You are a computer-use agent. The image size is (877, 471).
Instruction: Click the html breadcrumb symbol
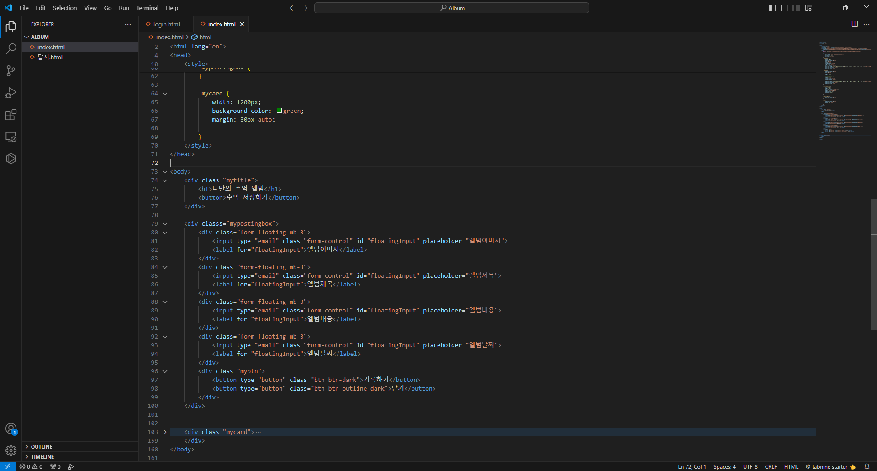click(x=201, y=37)
